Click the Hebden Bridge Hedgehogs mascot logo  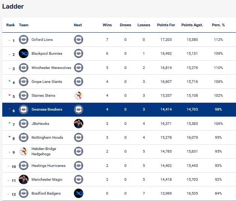pos(24,151)
